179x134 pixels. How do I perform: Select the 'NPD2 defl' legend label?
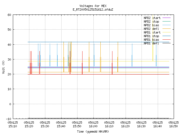coord(151,29)
